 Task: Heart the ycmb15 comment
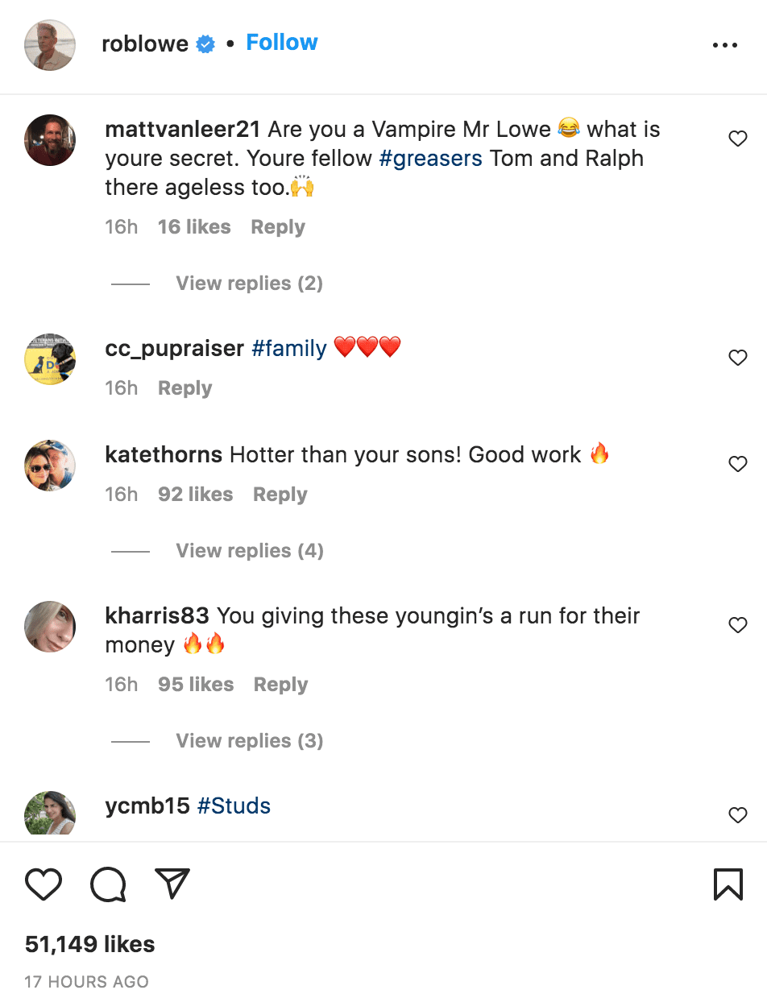tap(737, 815)
